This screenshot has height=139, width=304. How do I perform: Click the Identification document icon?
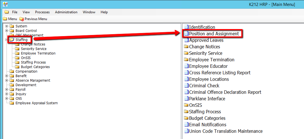[186, 27]
